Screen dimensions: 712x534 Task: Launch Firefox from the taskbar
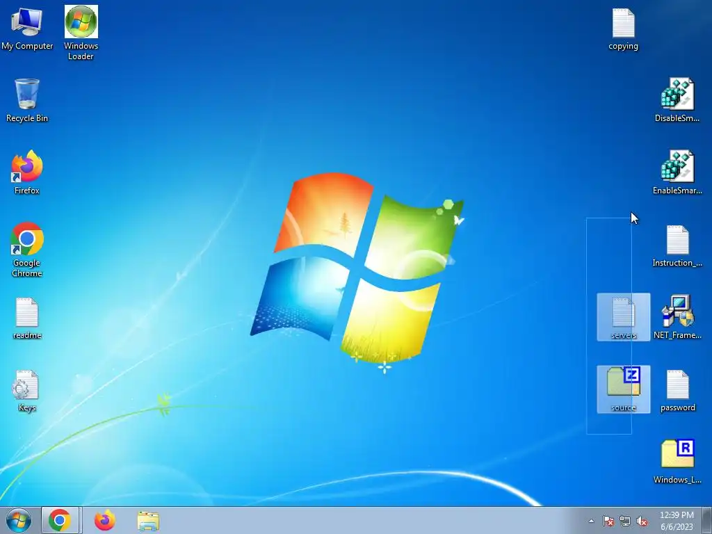tap(104, 520)
